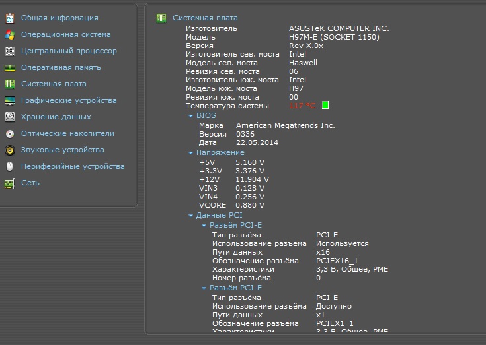Image resolution: width=486 pixels, height=345 pixels.
Task: Open the Оперативная память section label
Action: [x=61, y=67]
